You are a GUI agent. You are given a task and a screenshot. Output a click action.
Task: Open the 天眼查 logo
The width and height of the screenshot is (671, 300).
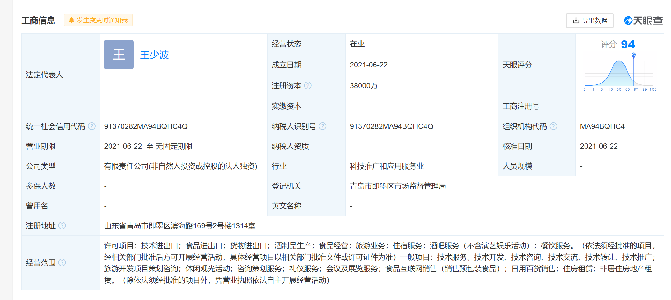tap(643, 20)
